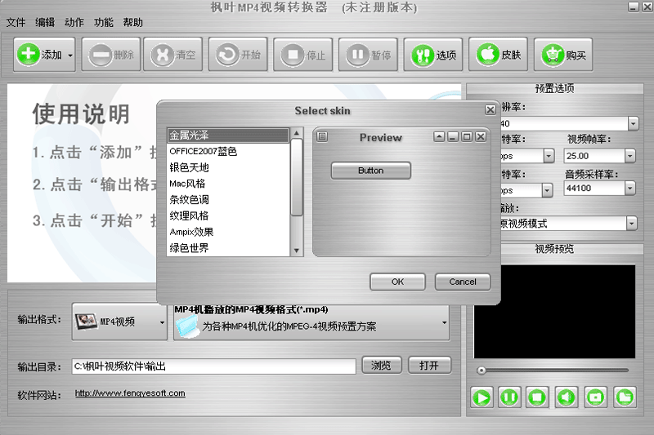Select the 金属光泽 skin
Viewport: 654px width, 435px height.
coord(228,135)
